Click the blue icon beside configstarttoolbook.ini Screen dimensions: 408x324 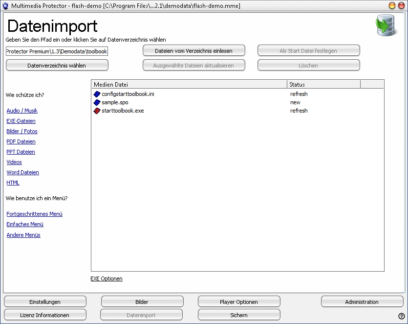(x=96, y=94)
